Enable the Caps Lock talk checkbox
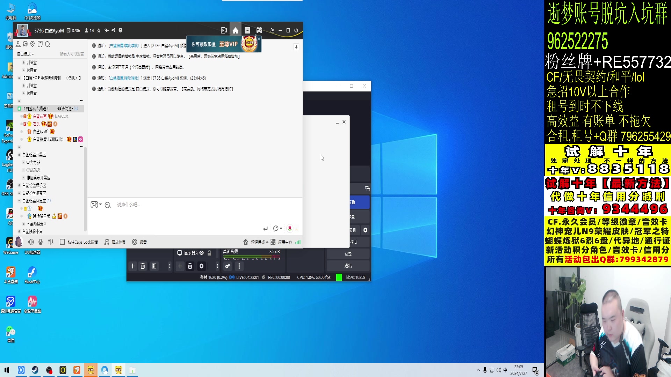 click(62, 242)
